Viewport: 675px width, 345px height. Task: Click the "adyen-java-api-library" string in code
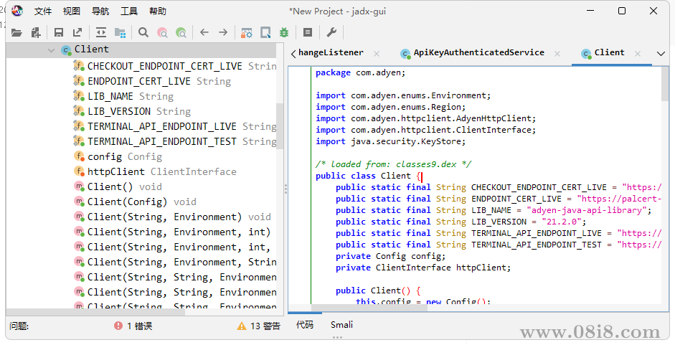point(587,210)
